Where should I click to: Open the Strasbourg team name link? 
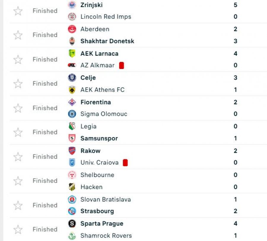pos(97,211)
